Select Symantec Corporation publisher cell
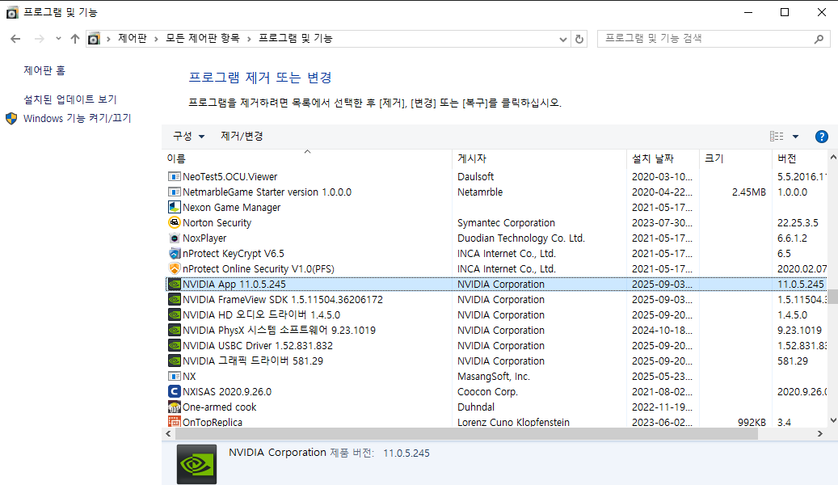Screen dimensions: 838x485 click(506, 222)
